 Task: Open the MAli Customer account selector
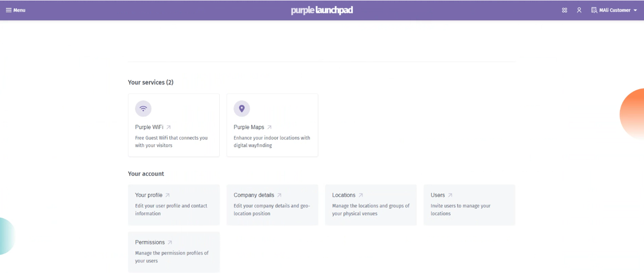pos(615,10)
